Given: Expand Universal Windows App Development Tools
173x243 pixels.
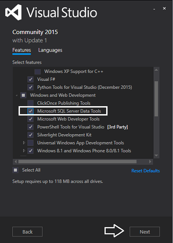Looking at the screenshot, I should [x=24, y=143].
